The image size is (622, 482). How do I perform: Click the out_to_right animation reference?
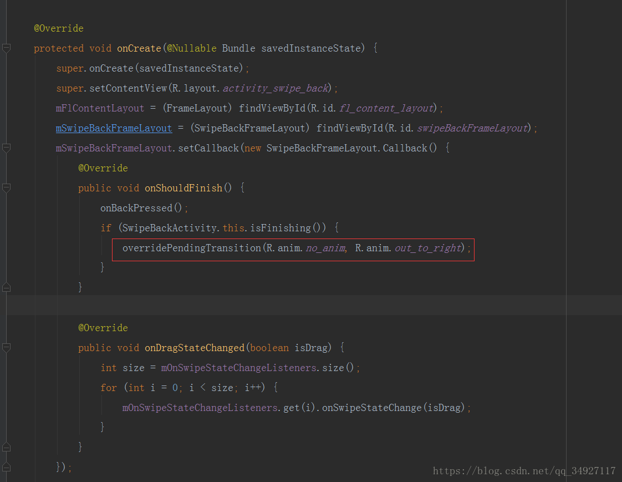pyautogui.click(x=428, y=248)
